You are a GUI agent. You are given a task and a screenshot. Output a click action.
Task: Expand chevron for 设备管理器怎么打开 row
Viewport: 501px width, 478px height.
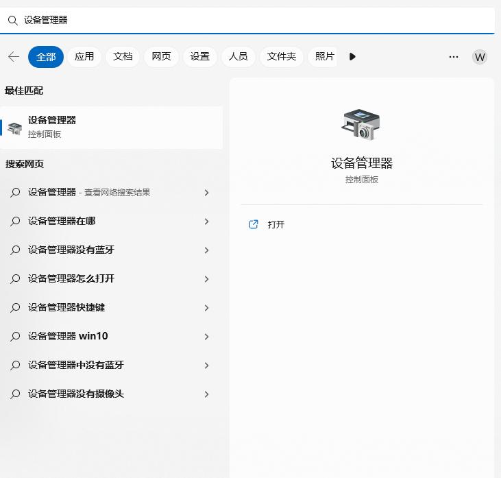coord(206,279)
